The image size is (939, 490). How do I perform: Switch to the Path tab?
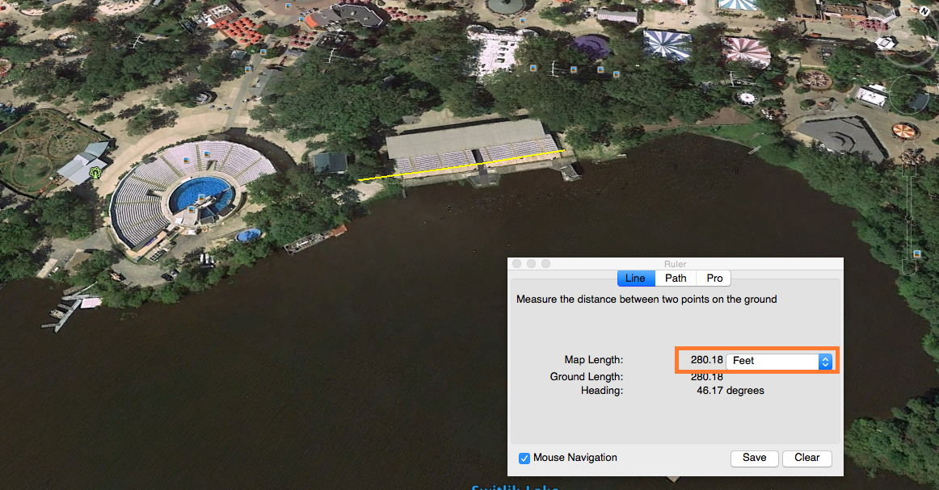click(676, 279)
